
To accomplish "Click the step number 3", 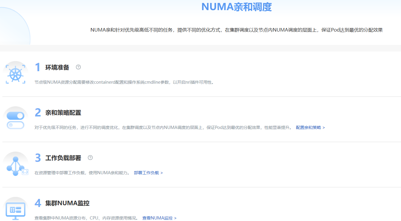I will 38,158.
